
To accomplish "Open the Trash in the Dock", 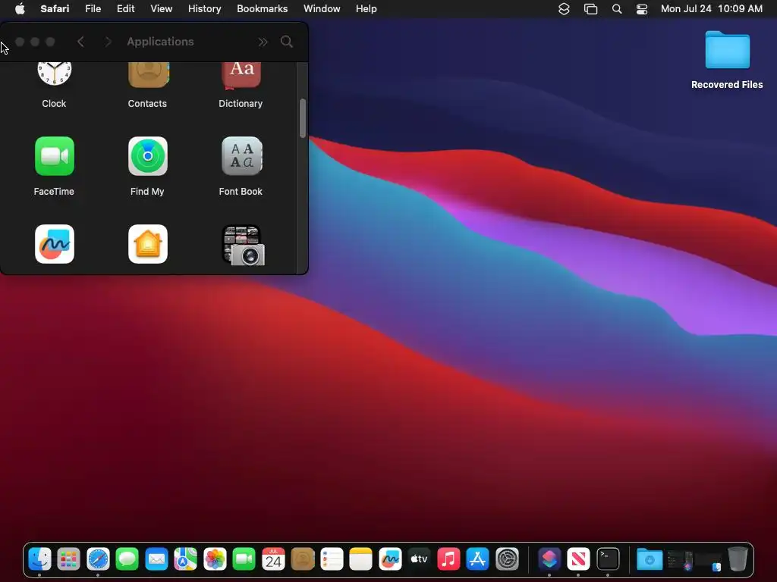I will point(738,559).
